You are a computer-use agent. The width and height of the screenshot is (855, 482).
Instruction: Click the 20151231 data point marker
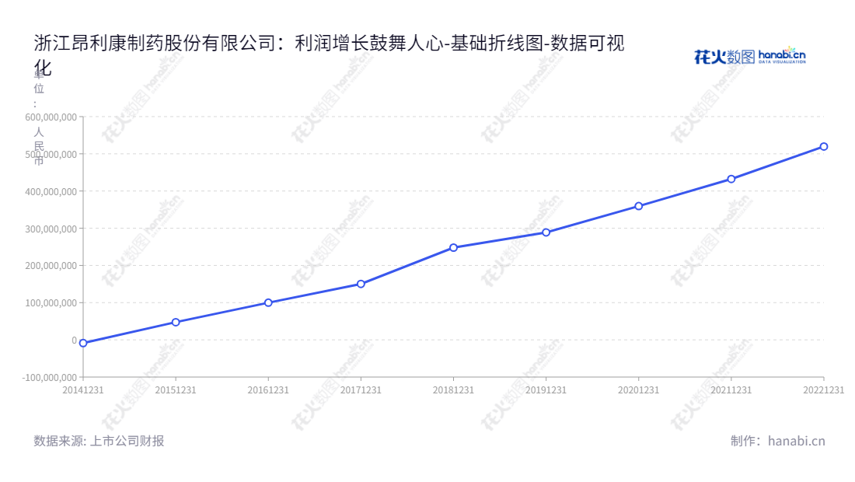pyautogui.click(x=176, y=323)
